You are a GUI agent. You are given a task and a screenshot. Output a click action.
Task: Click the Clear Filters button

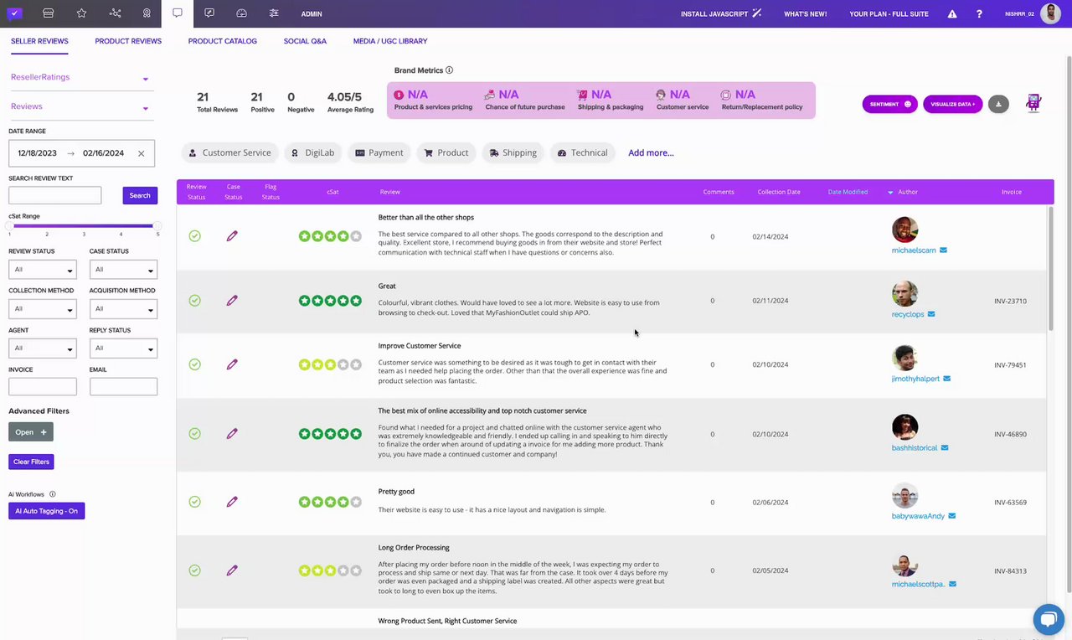coord(31,462)
